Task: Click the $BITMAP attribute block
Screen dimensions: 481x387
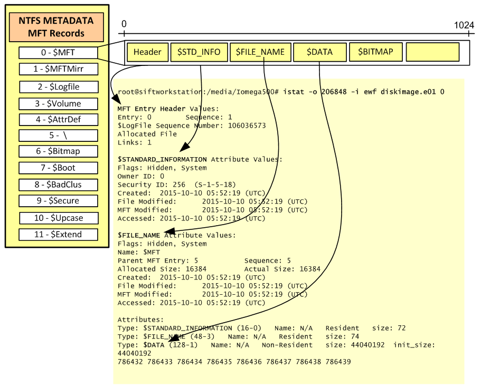Action: coord(375,52)
